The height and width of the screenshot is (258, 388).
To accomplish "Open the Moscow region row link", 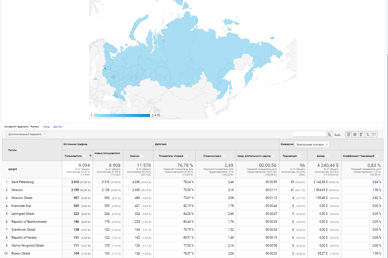I will 17,190.
